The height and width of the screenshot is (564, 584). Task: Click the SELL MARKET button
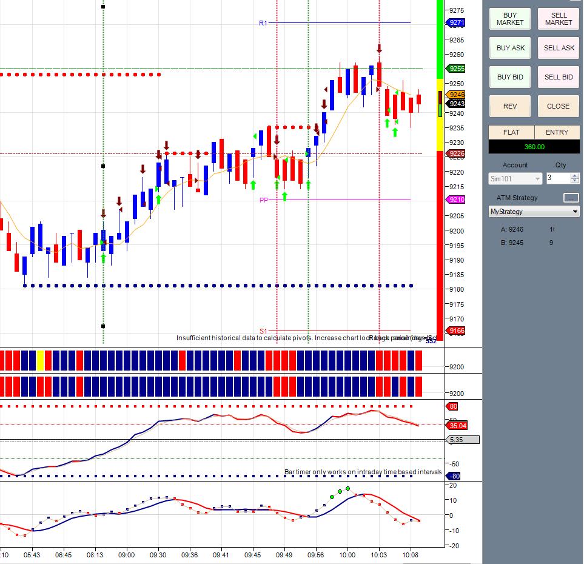tap(559, 19)
